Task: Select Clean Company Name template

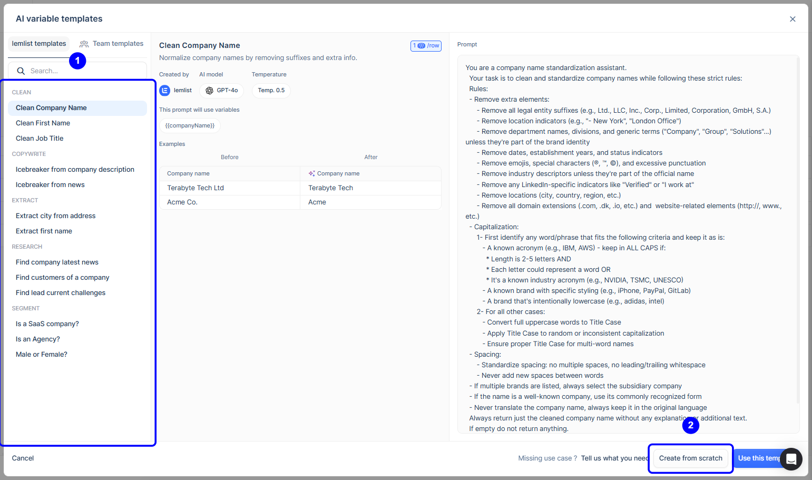Action: coord(77,108)
